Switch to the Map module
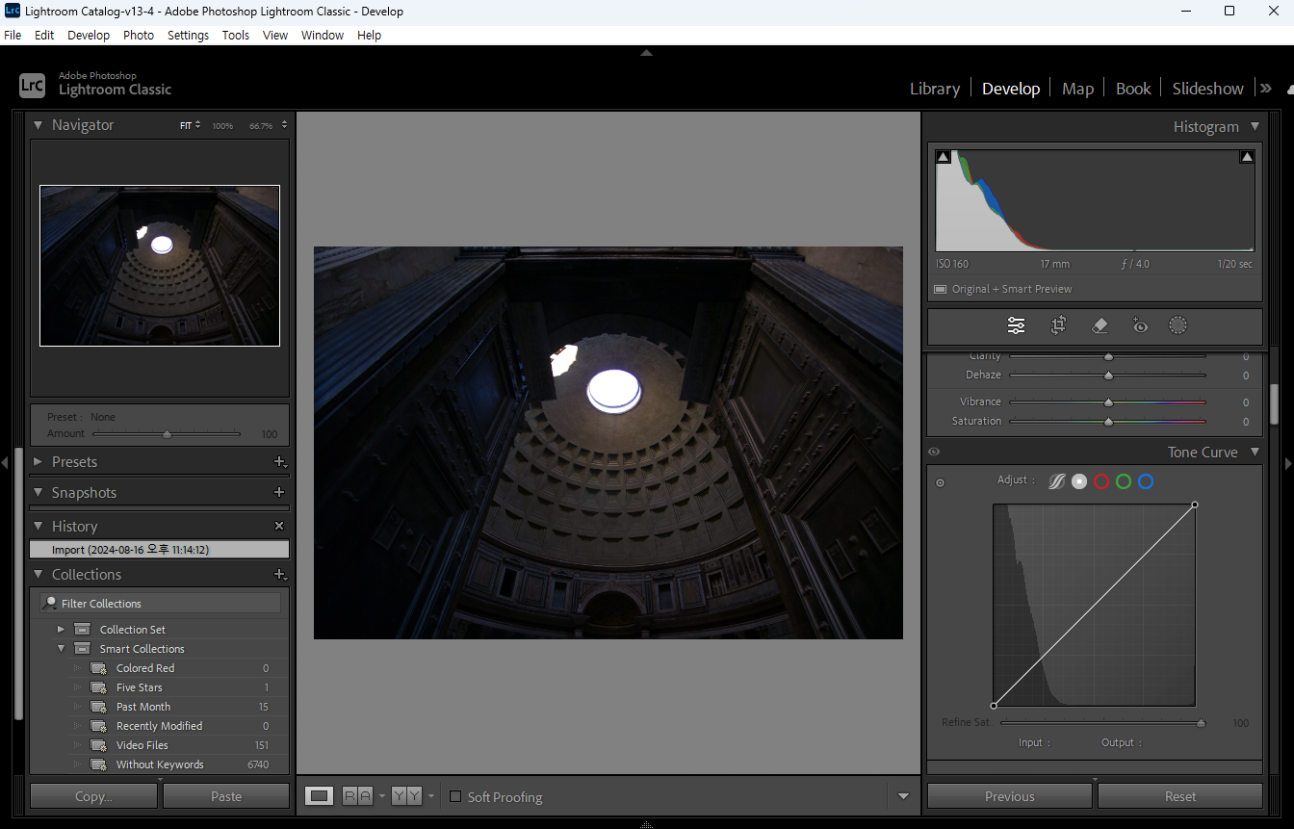1294x829 pixels. (x=1077, y=89)
